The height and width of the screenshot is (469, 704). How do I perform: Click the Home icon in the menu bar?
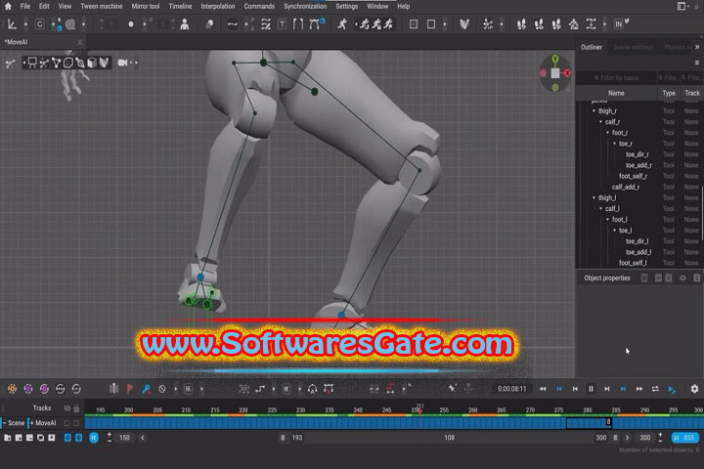pyautogui.click(x=8, y=6)
